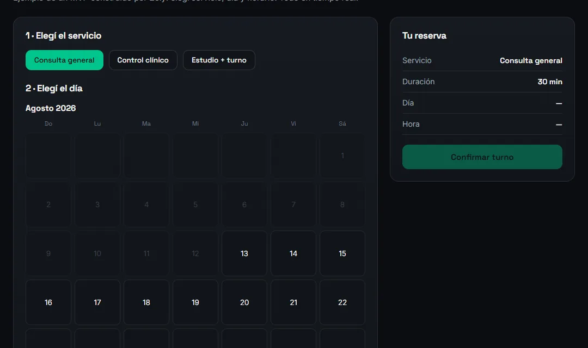This screenshot has width=588, height=348.
Task: Select August 13 in the calendar
Action: [x=244, y=253]
